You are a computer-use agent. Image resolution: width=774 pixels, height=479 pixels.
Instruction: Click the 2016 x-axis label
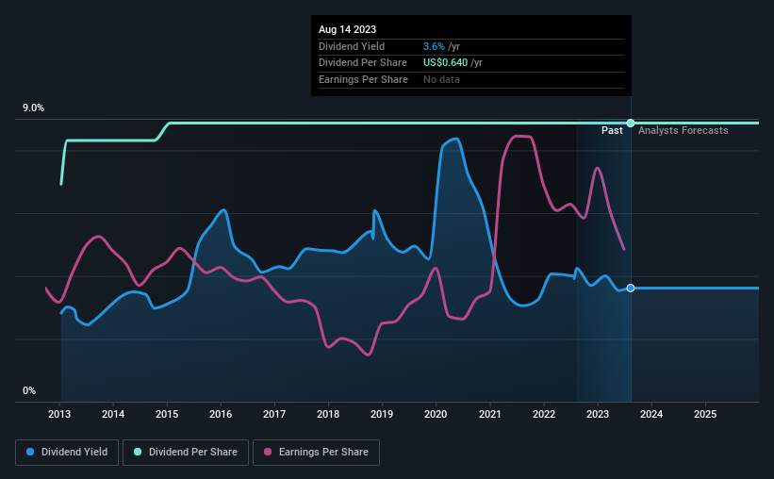[x=221, y=414]
